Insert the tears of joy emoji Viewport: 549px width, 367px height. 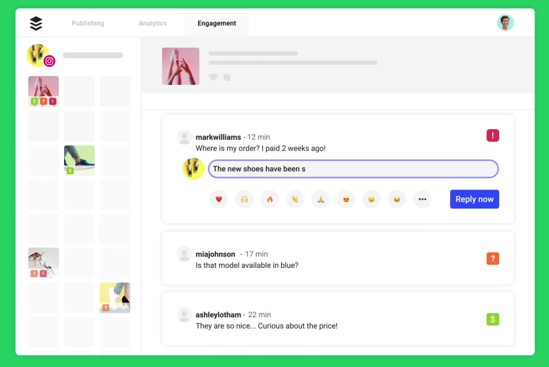click(397, 199)
